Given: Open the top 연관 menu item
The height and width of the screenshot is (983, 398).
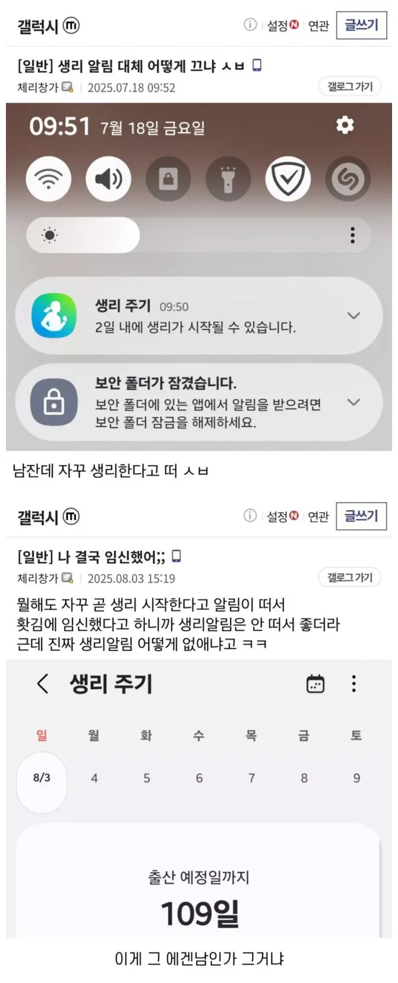Looking at the screenshot, I should (318, 26).
